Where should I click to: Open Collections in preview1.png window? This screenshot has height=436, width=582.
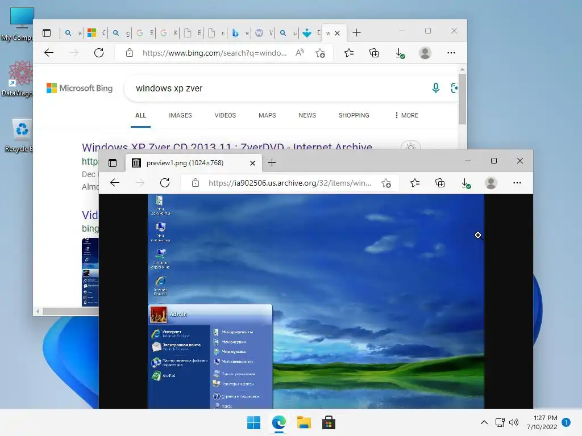440,182
